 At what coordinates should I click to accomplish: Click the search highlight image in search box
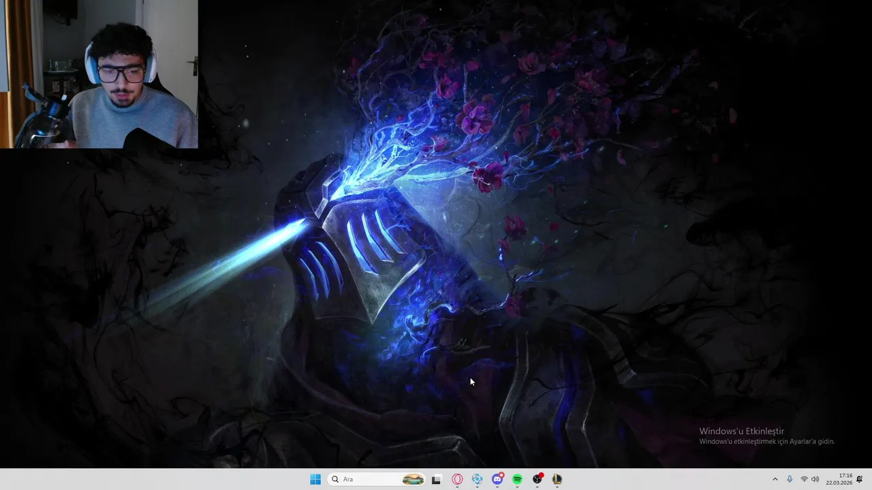coord(413,479)
